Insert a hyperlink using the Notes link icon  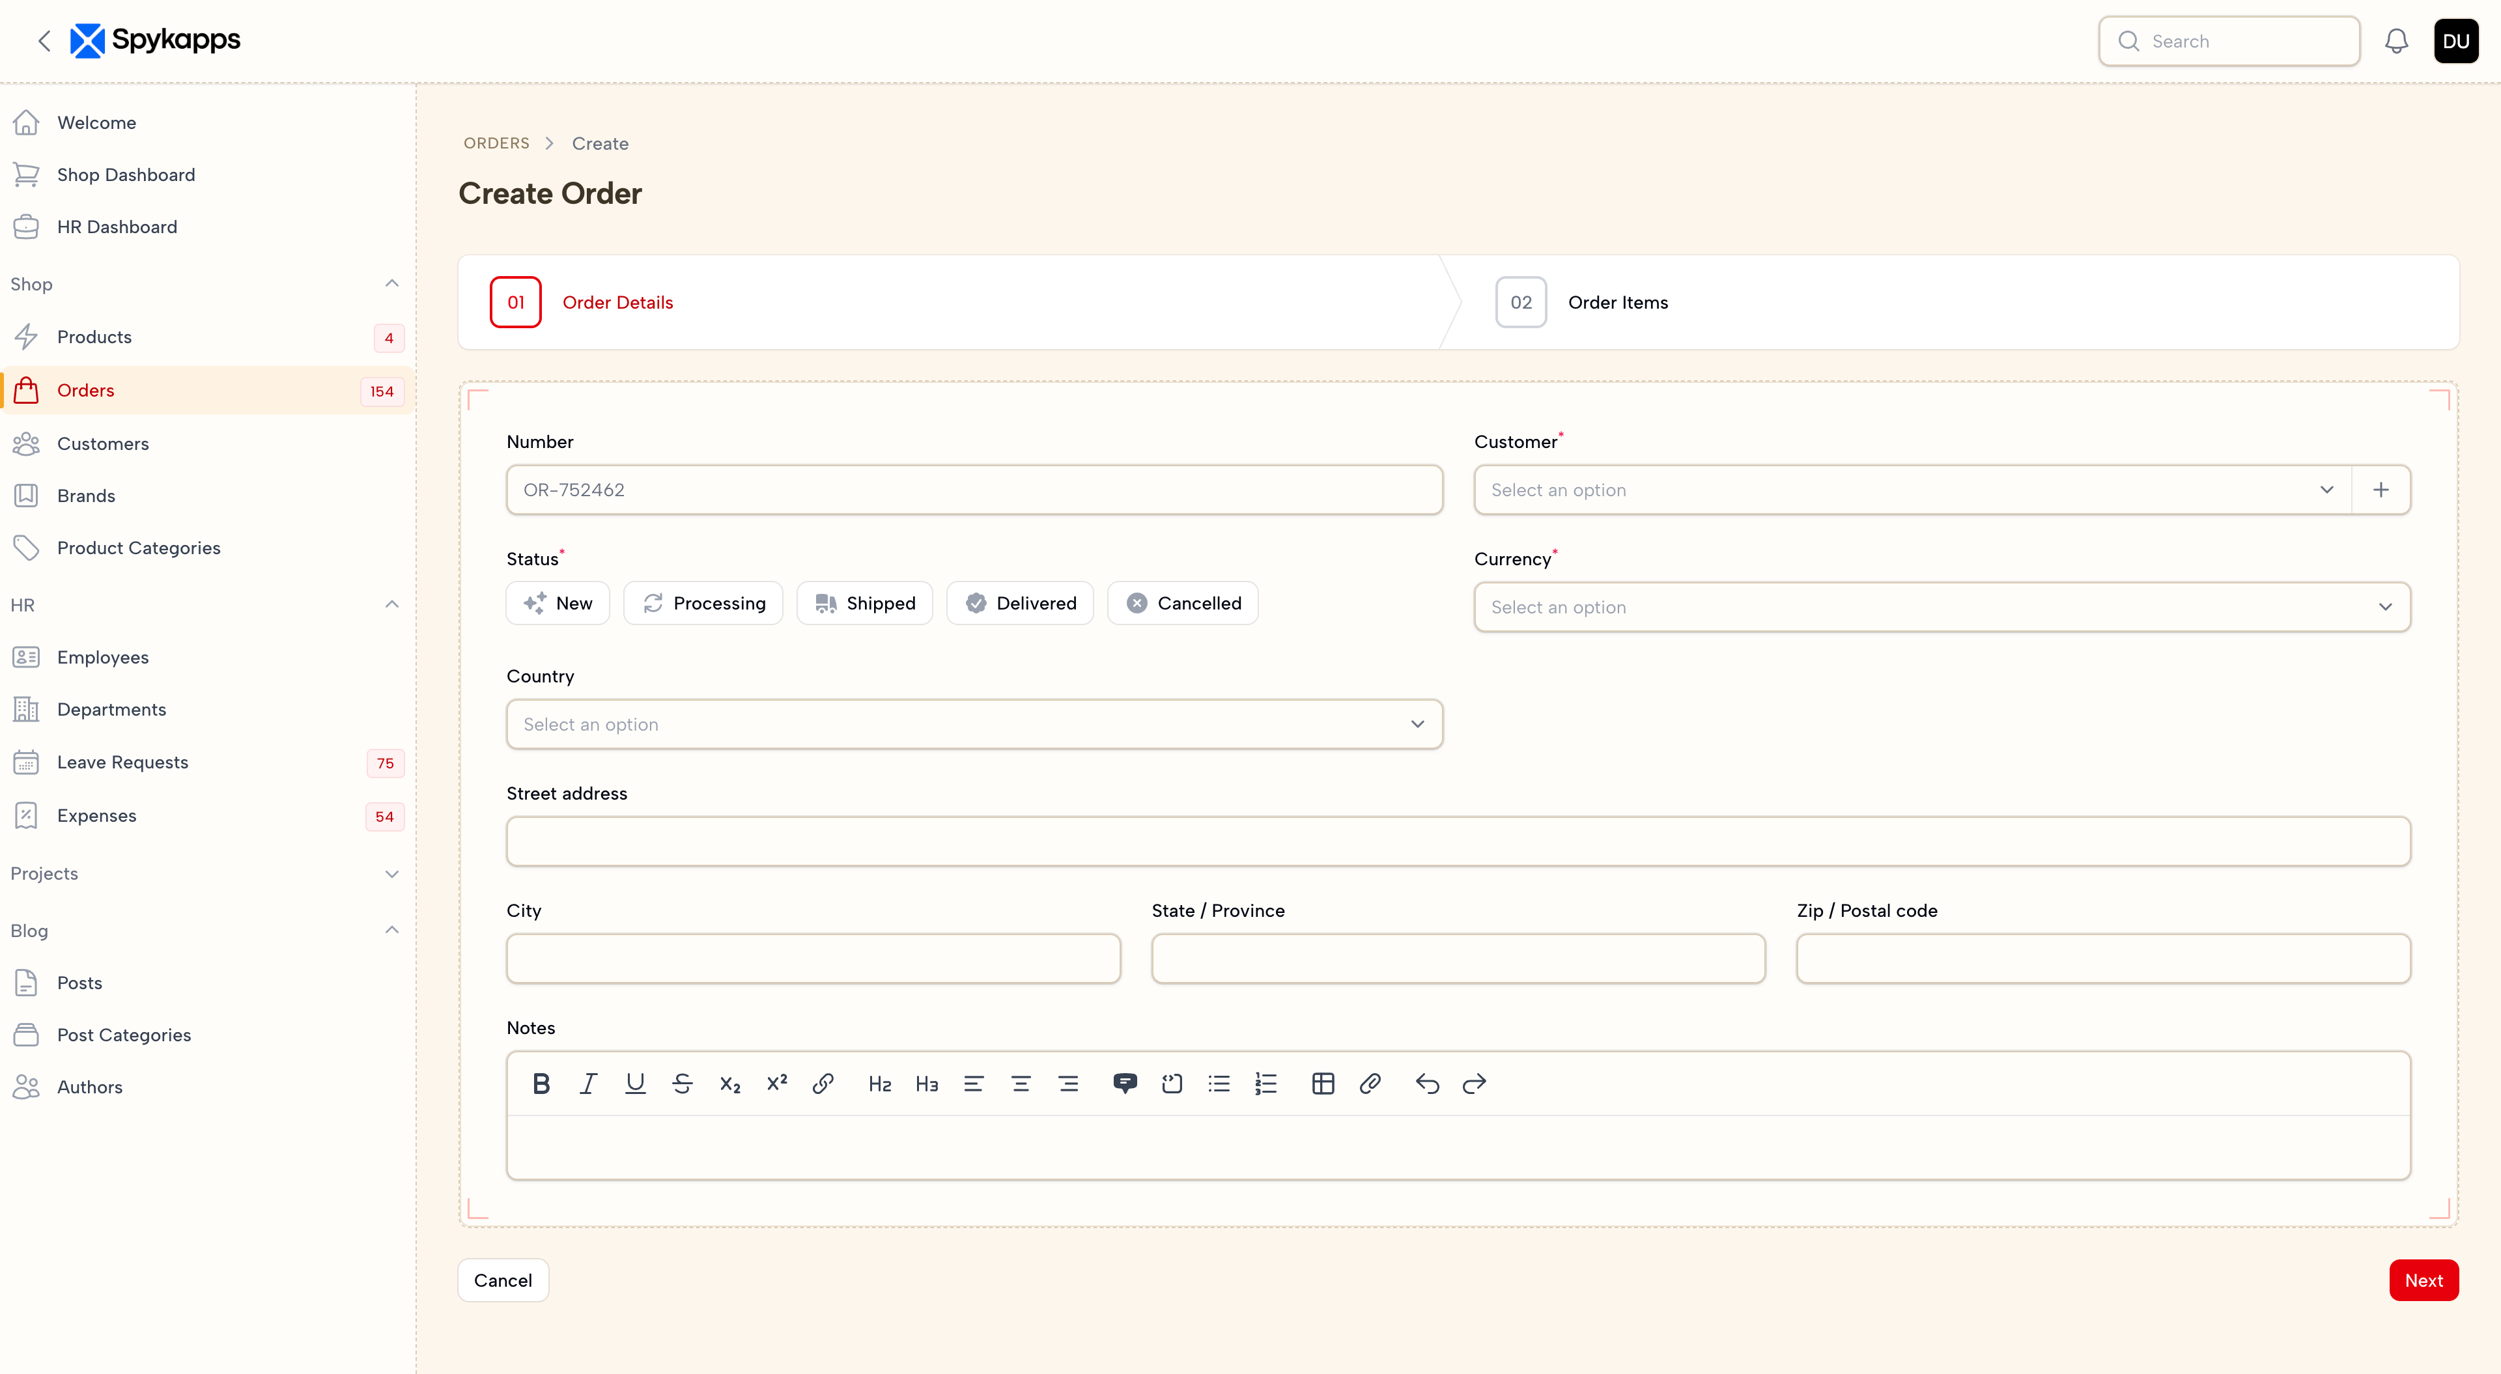point(823,1083)
